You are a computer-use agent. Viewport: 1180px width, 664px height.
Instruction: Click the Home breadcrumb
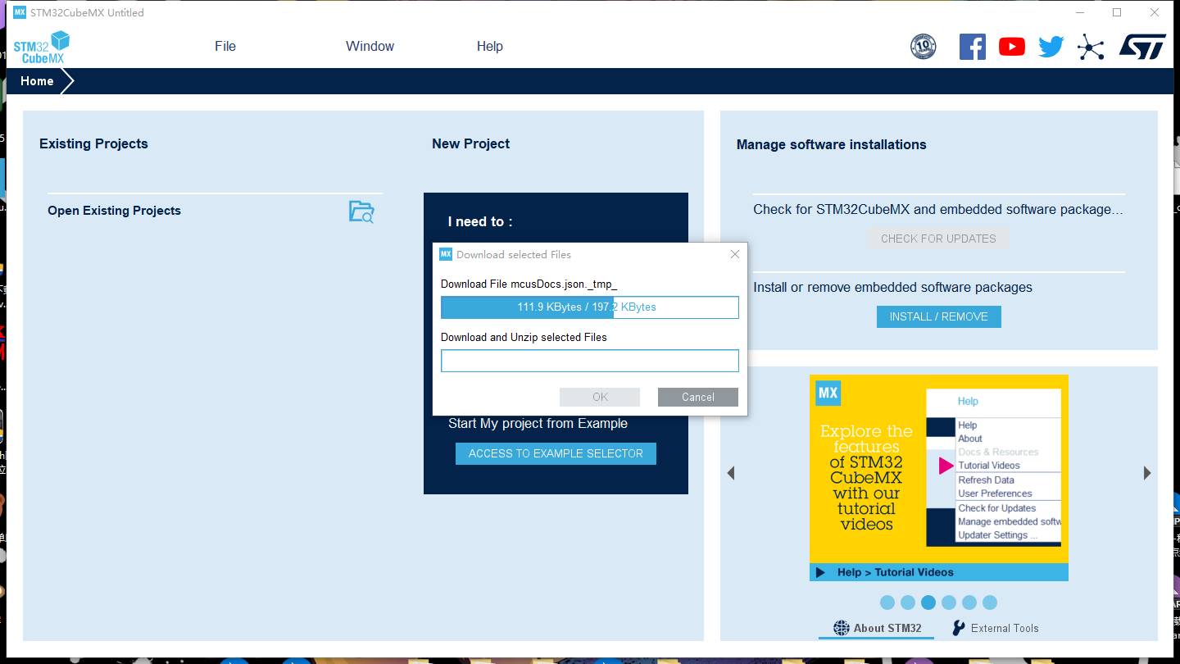point(38,81)
